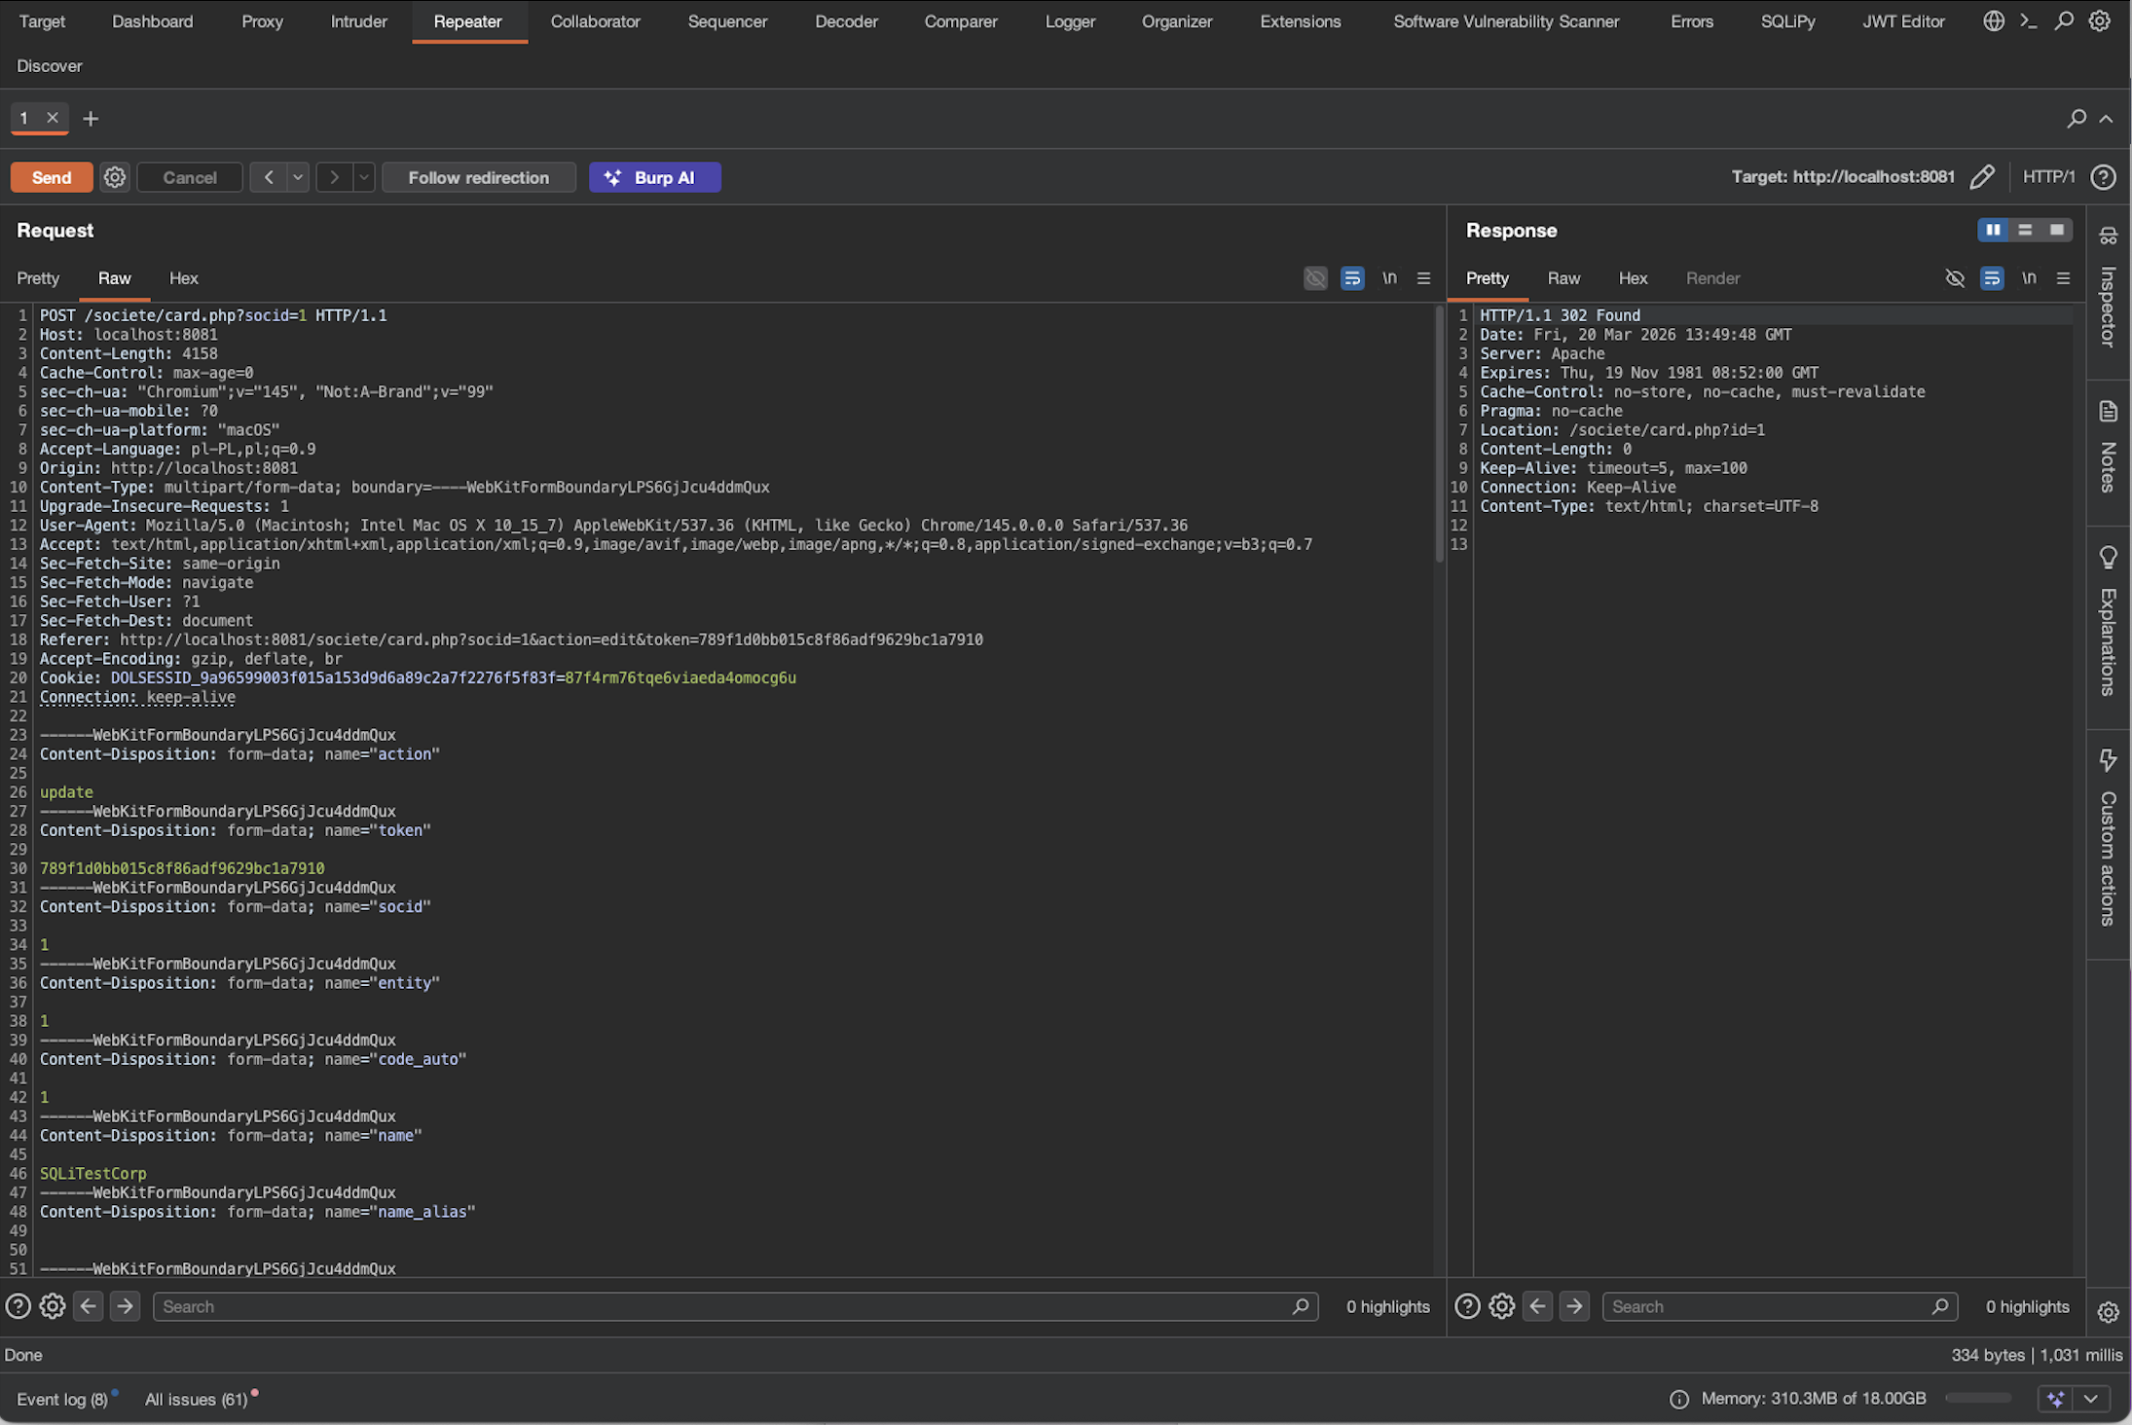Open the globe browser icon
This screenshot has height=1425, width=2132.
tap(1993, 20)
